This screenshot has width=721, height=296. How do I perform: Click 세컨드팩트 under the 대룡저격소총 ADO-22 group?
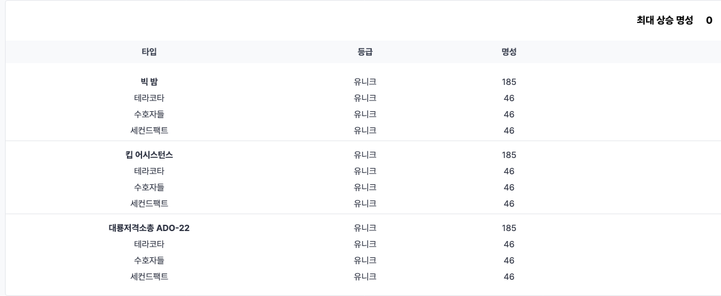[149, 277]
